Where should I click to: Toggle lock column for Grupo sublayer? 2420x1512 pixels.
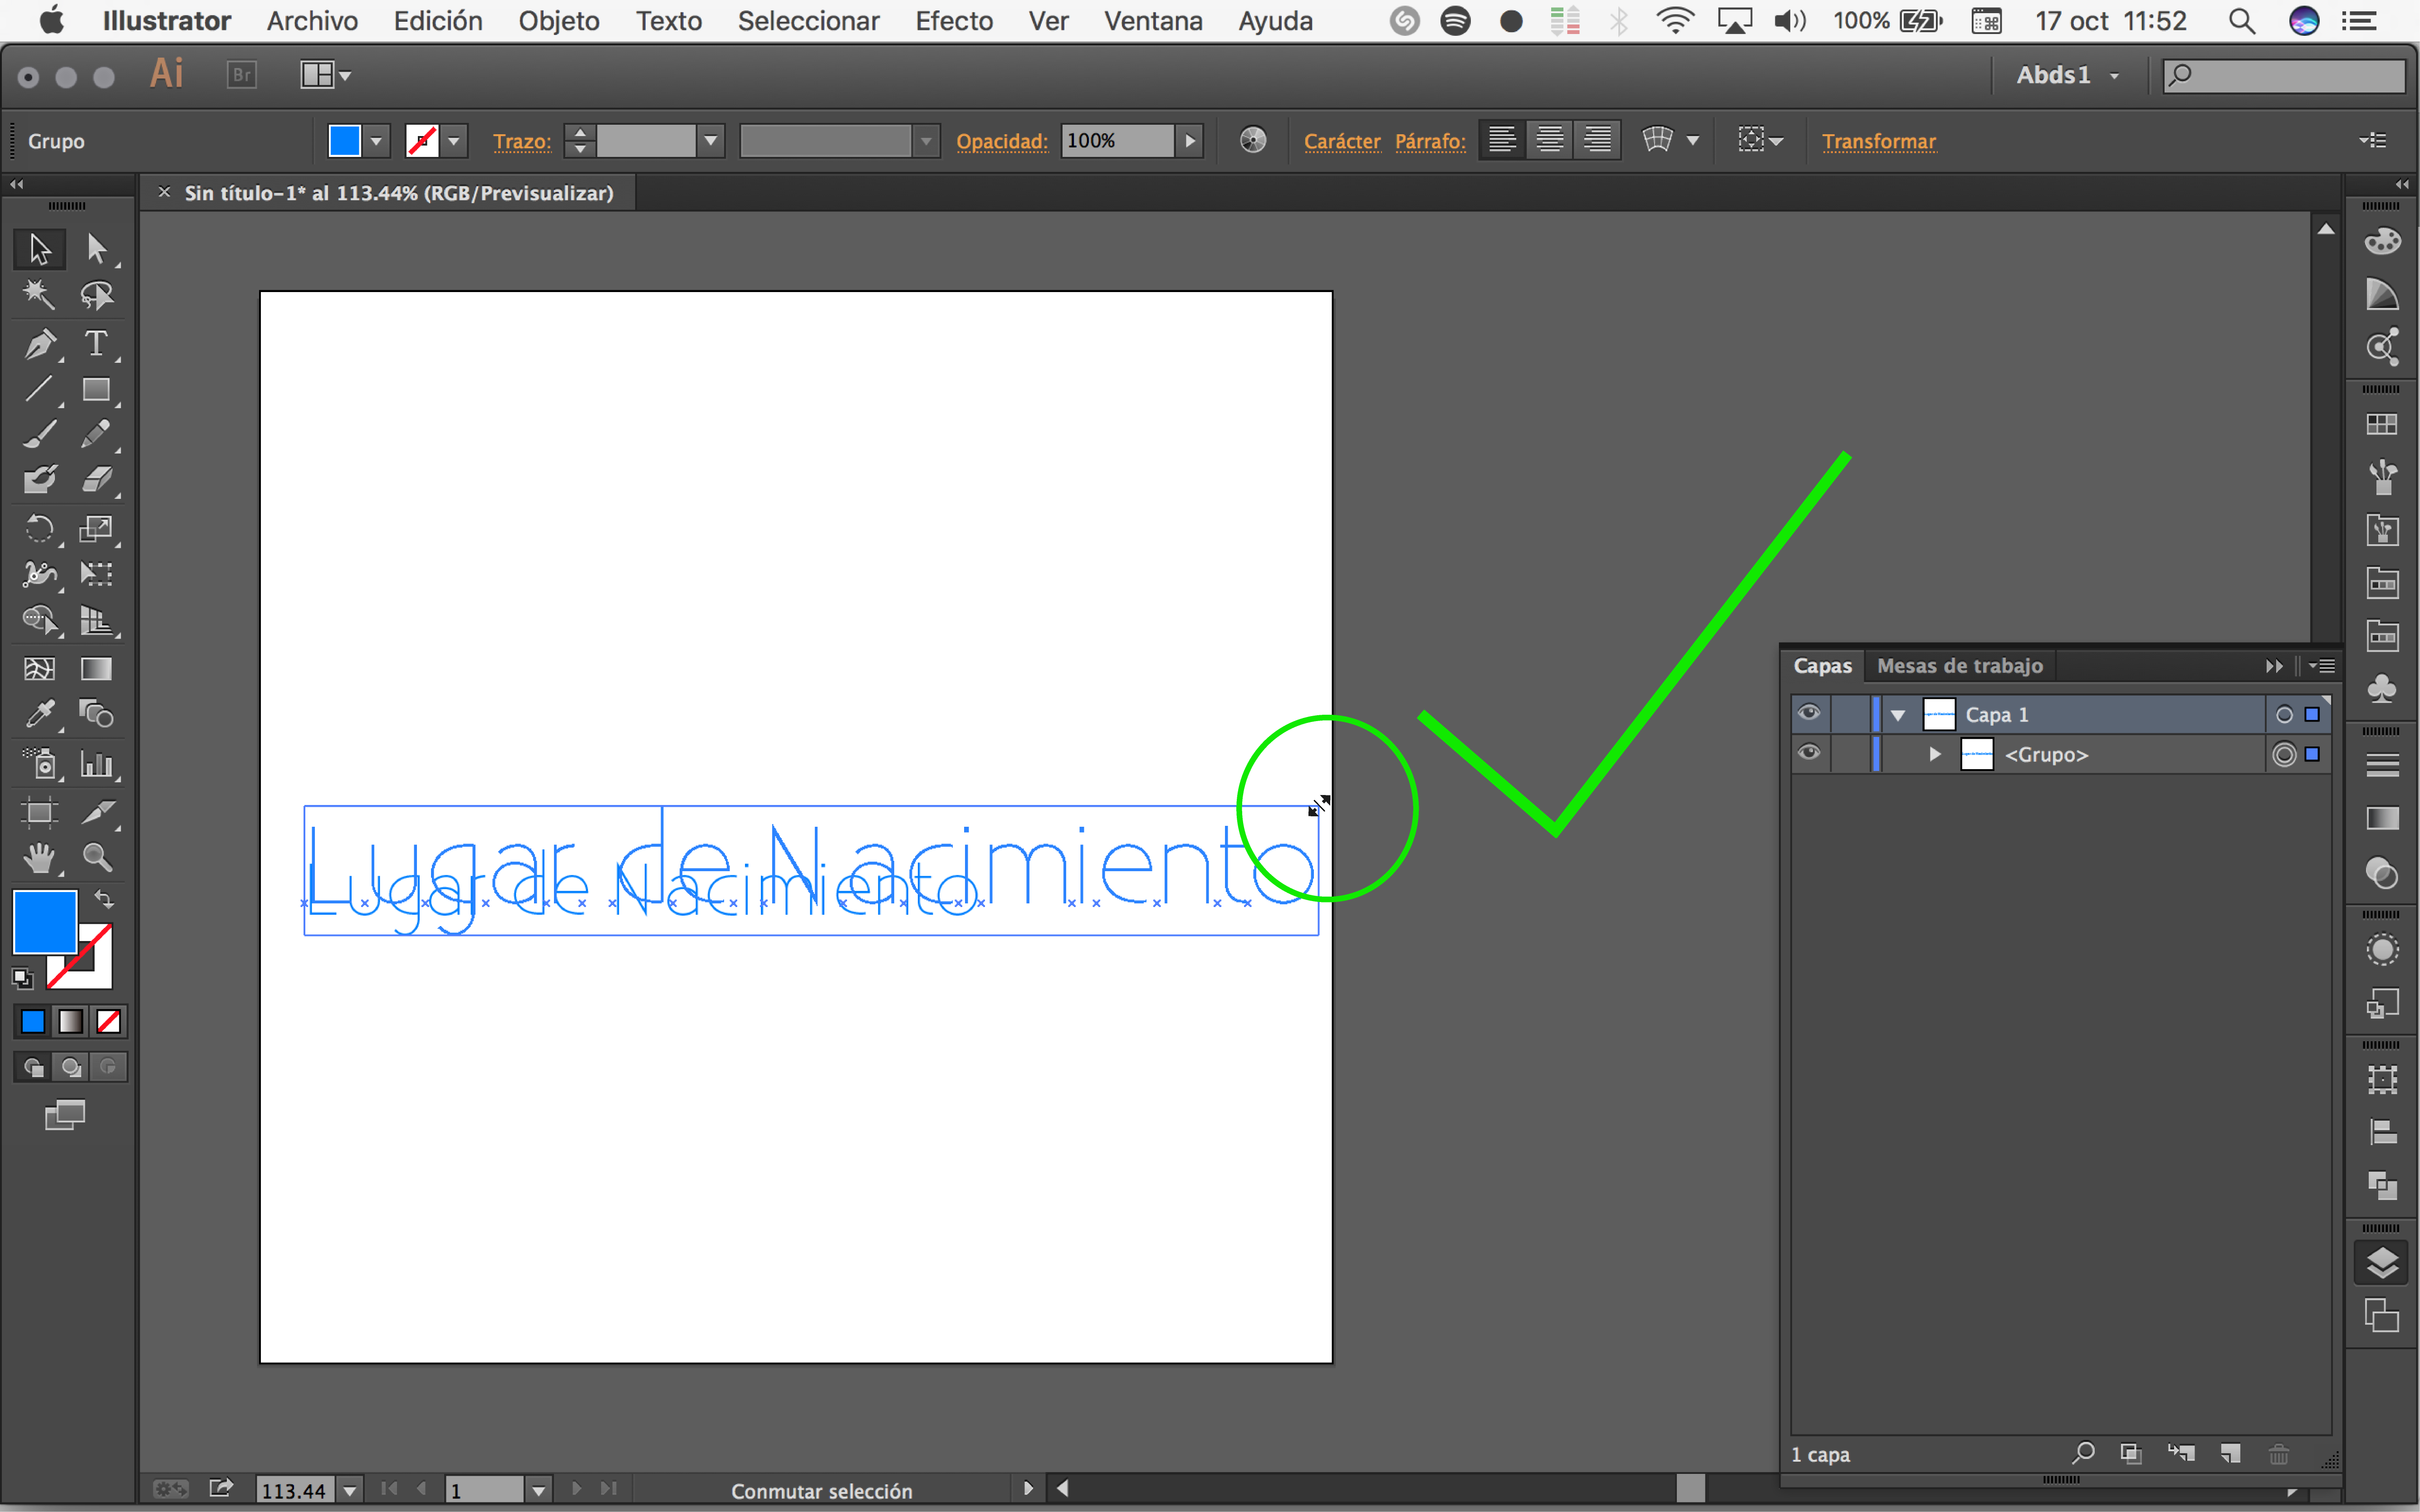tap(1851, 754)
